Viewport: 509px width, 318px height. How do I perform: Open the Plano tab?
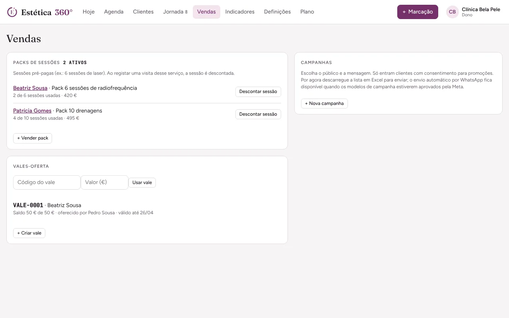(307, 12)
